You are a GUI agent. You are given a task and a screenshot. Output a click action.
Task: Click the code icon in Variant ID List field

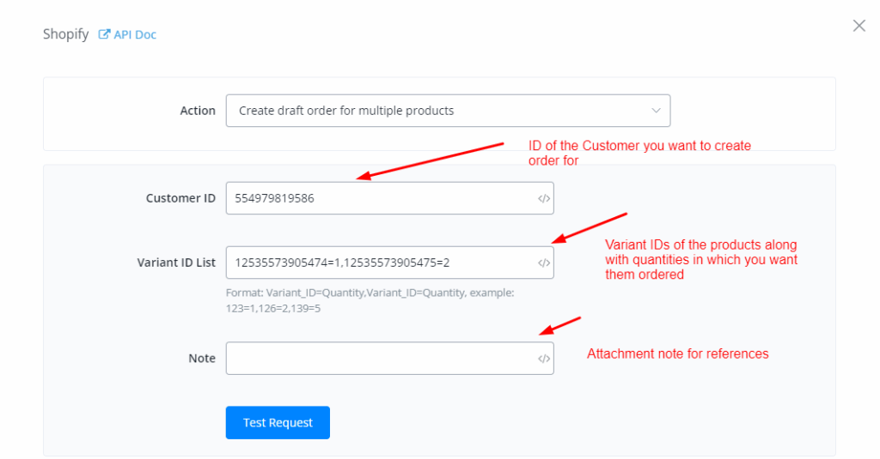(x=543, y=263)
